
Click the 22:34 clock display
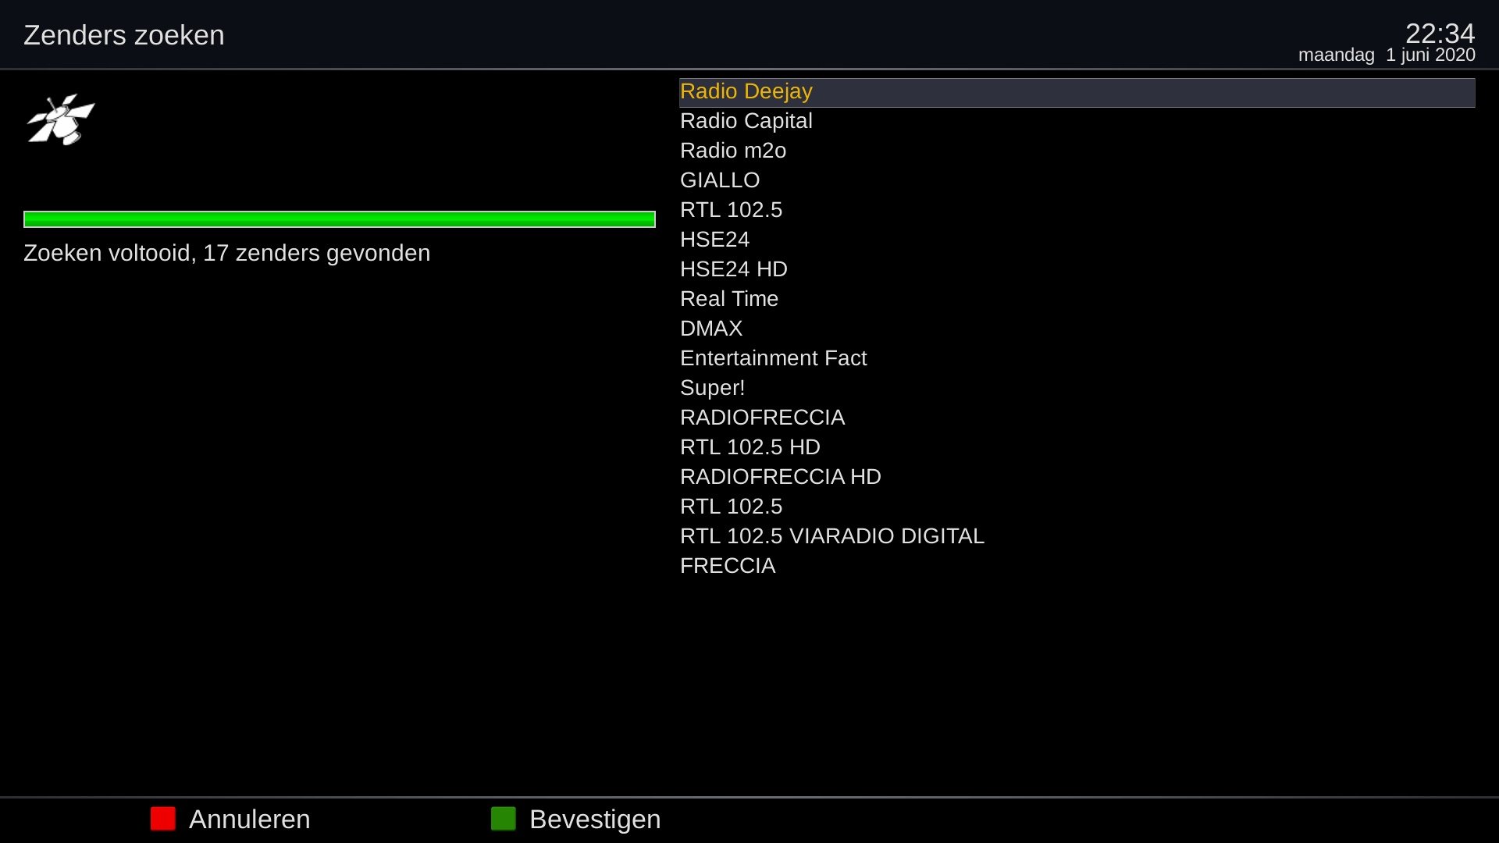(1440, 33)
